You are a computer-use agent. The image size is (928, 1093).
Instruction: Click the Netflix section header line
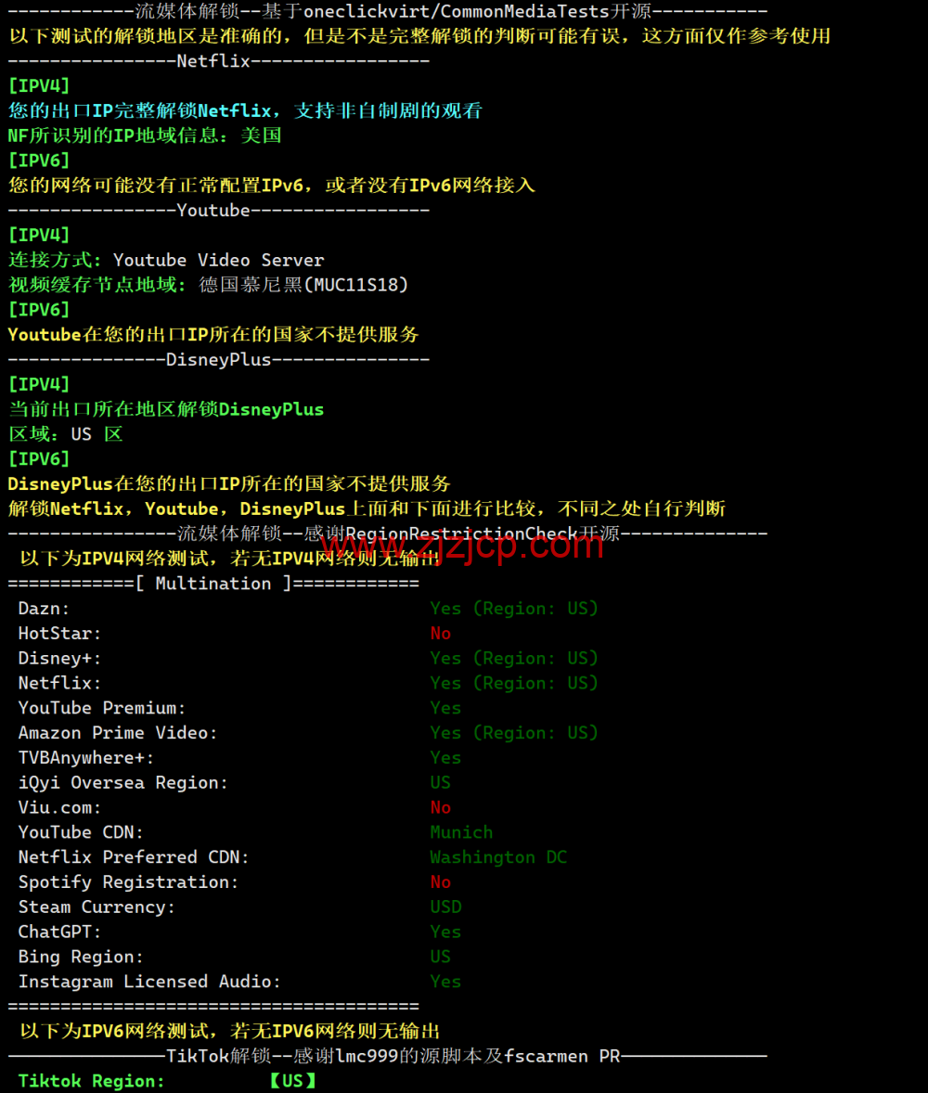219,61
